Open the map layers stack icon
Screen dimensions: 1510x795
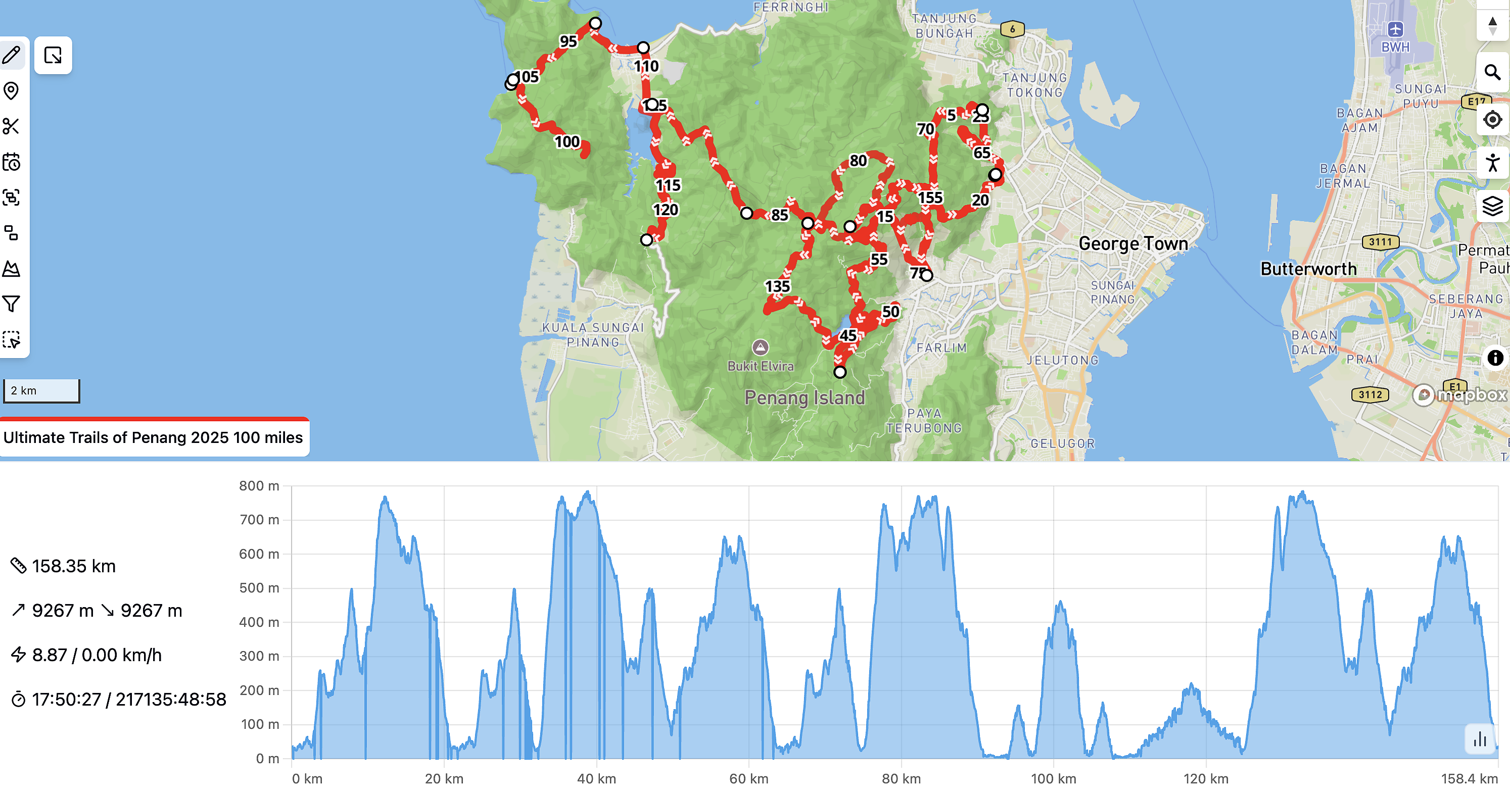(x=1492, y=206)
